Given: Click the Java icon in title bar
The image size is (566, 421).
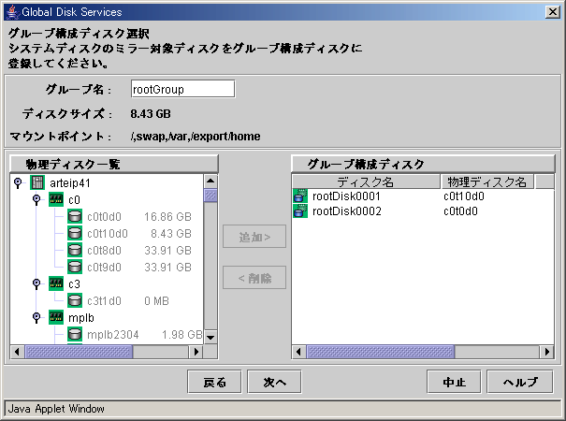Looking at the screenshot, I should click(x=12, y=12).
